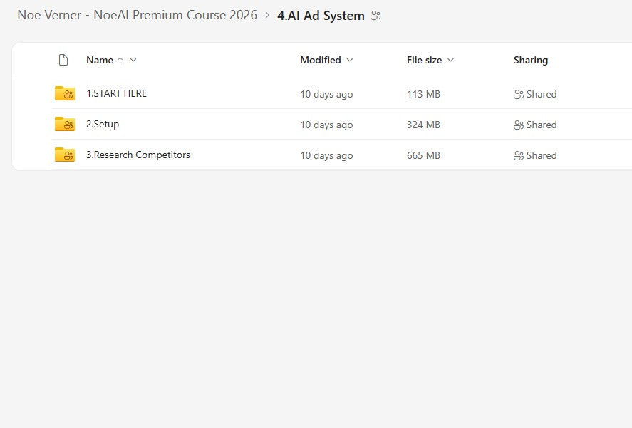Viewport: 632px width, 428px height.
Task: Expand the Name column dropdown chevron
Action: click(133, 60)
